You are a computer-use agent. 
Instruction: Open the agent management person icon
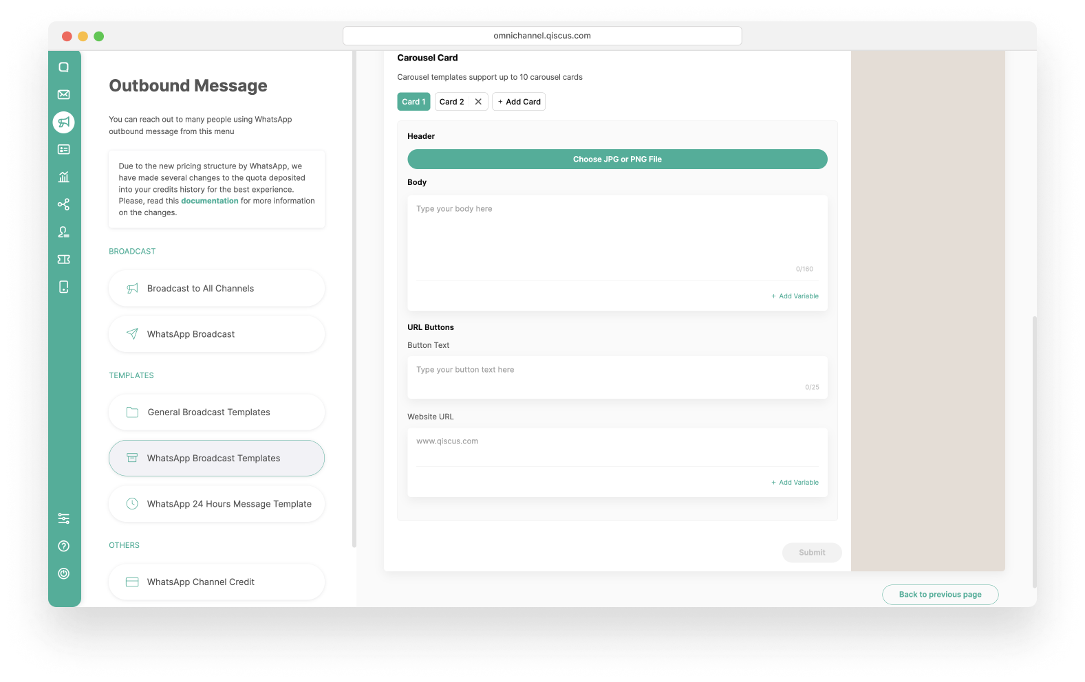[63, 232]
